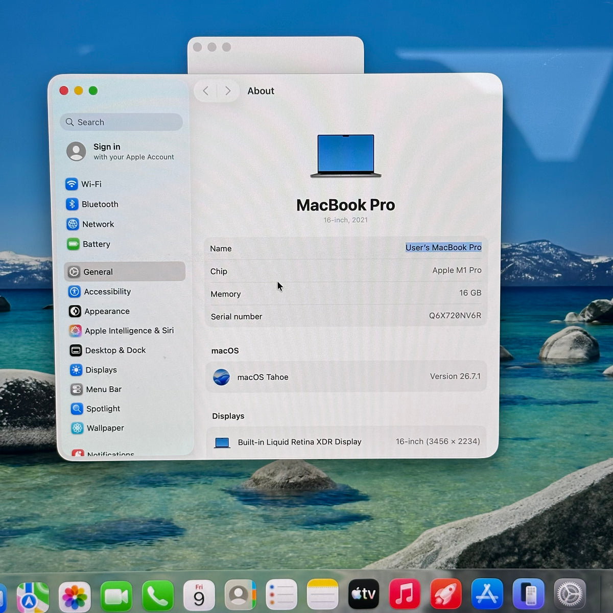
Task: Open System Settings gear in the Dock
Action: click(x=570, y=594)
